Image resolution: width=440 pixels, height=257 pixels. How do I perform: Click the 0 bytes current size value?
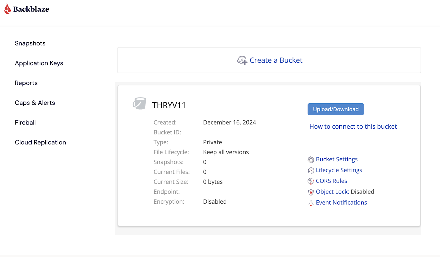[213, 182]
